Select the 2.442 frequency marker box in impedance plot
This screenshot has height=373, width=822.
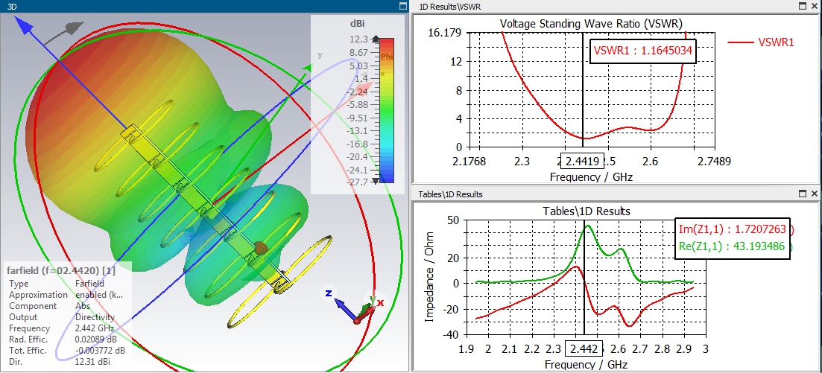(x=584, y=349)
